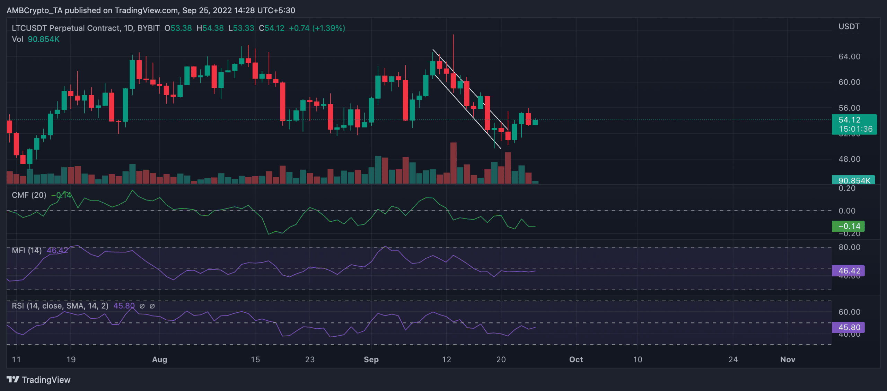Click the CMF legend value -0.14
The image size is (887, 391).
point(61,195)
